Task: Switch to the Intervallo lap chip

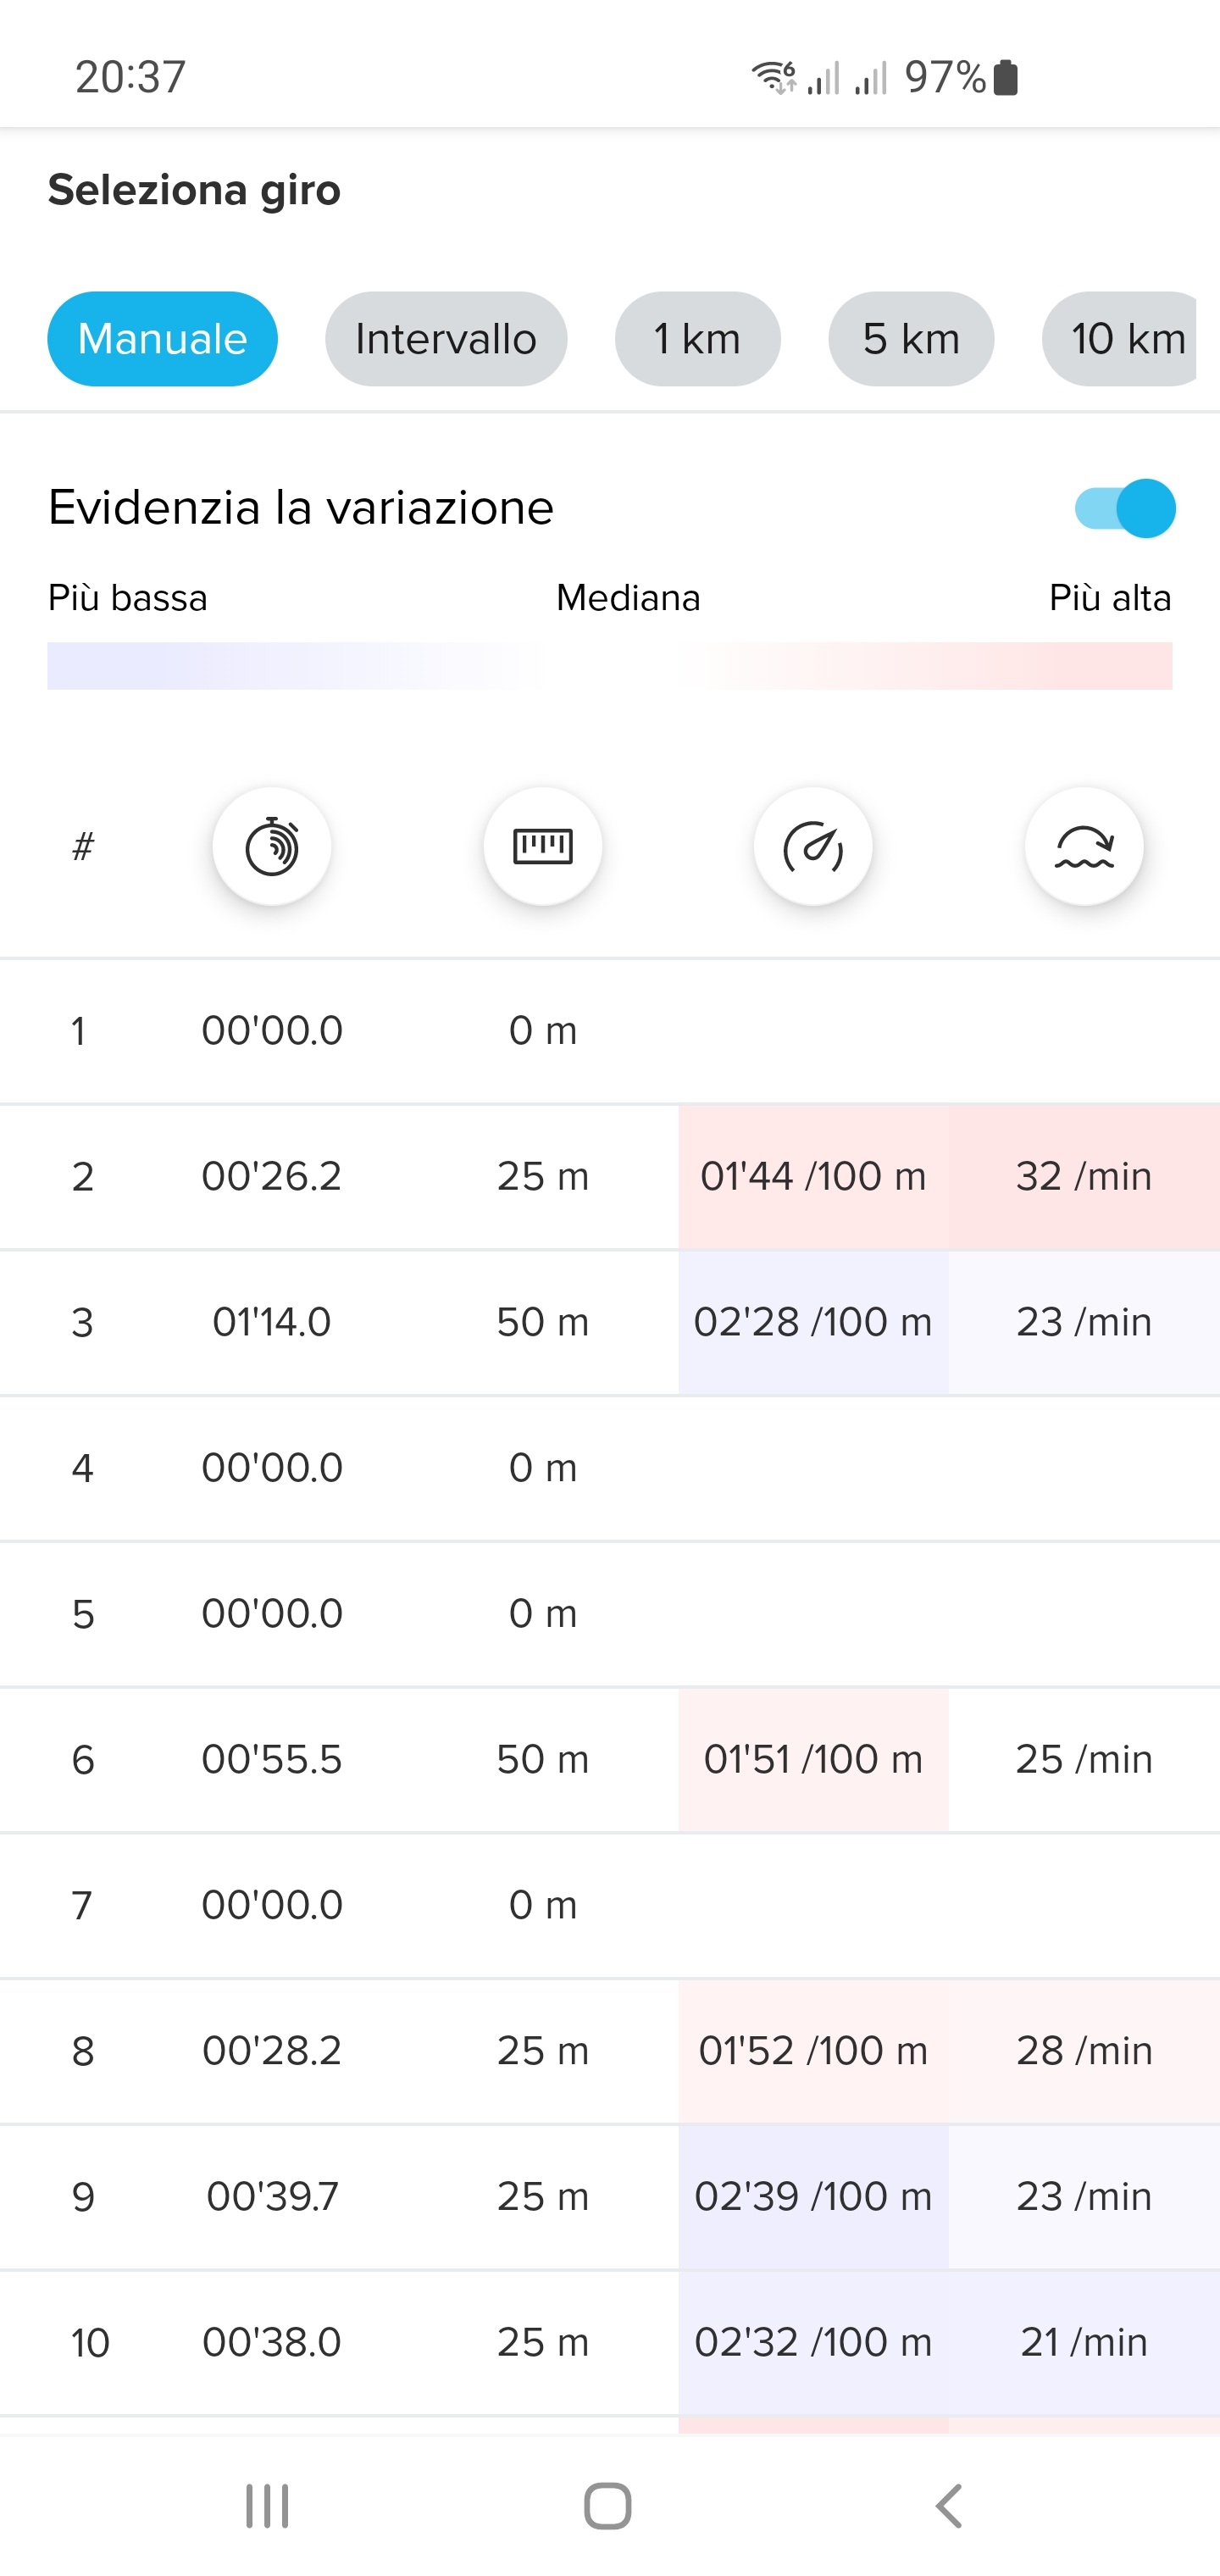Action: [446, 339]
